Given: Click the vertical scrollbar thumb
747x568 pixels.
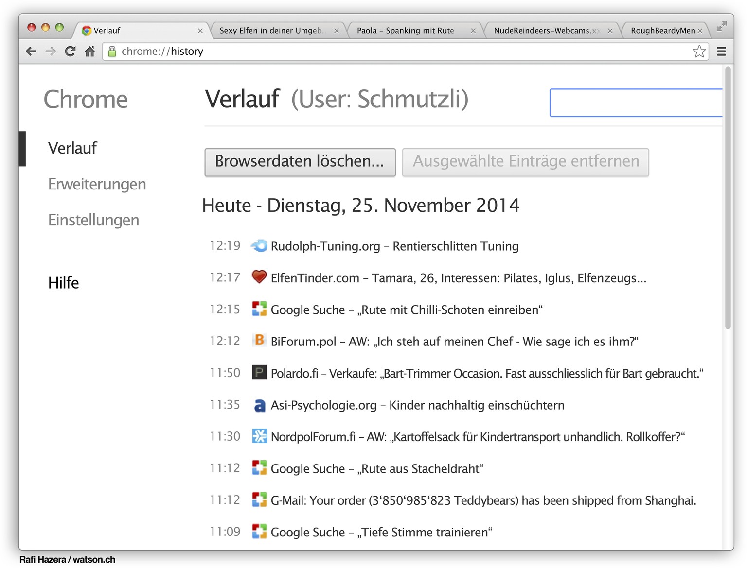Looking at the screenshot, I should click(x=728, y=199).
